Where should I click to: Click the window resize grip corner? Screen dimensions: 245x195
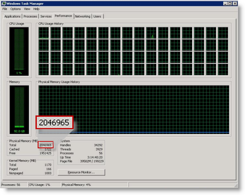click(236, 185)
